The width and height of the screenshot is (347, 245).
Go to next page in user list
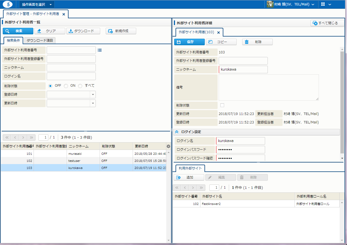[23, 137]
